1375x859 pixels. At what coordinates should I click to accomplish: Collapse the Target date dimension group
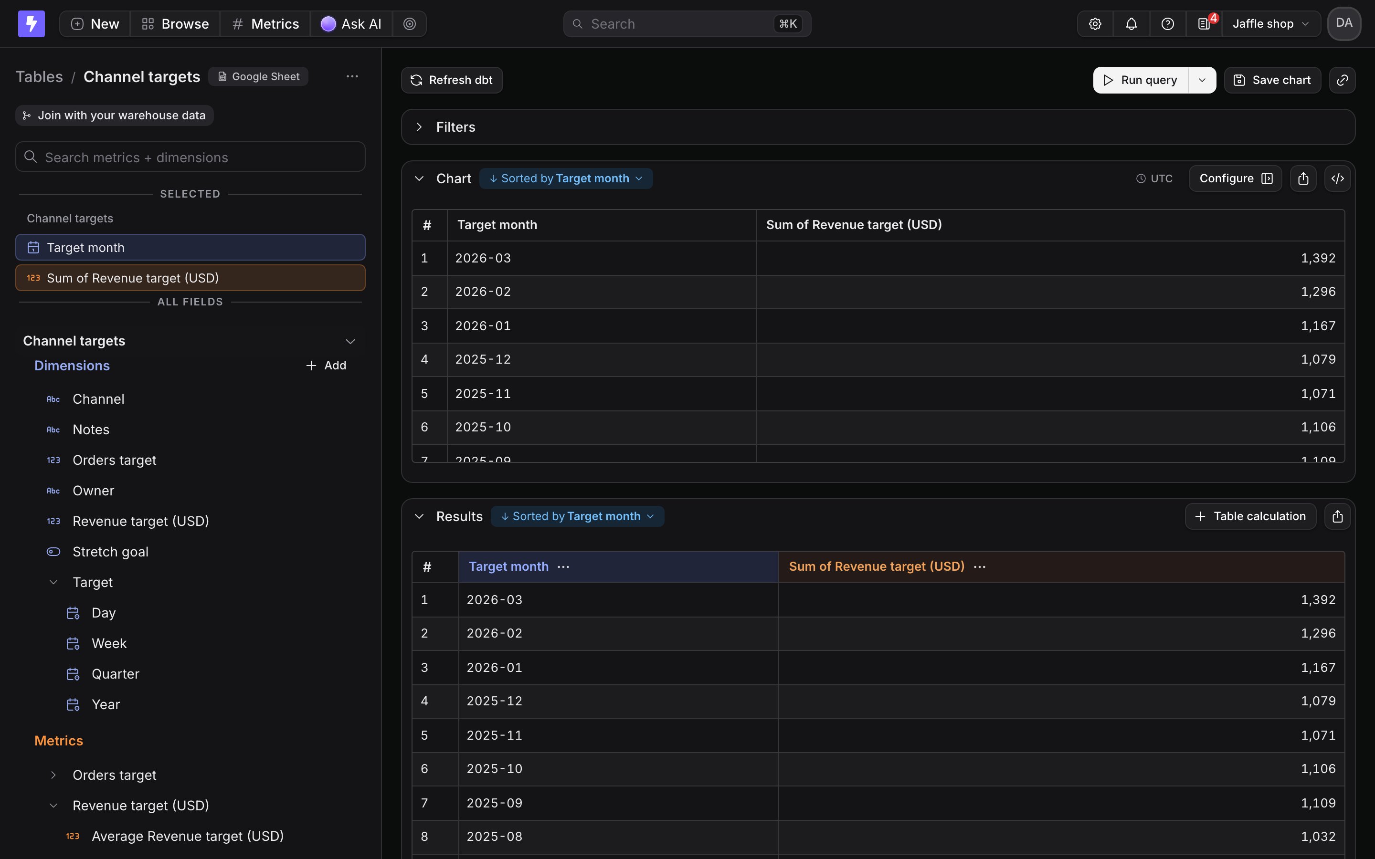point(53,582)
